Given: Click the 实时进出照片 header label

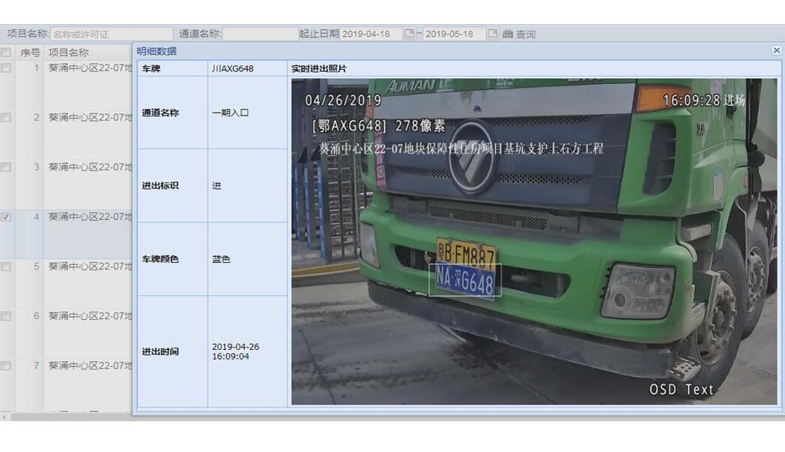Looking at the screenshot, I should pyautogui.click(x=319, y=68).
